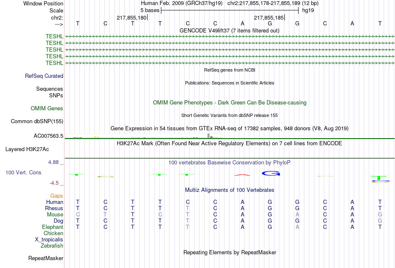395x268 pixels.
Task: Open the Publications: Sequences in Scientific Articles title
Action: (x=230, y=83)
